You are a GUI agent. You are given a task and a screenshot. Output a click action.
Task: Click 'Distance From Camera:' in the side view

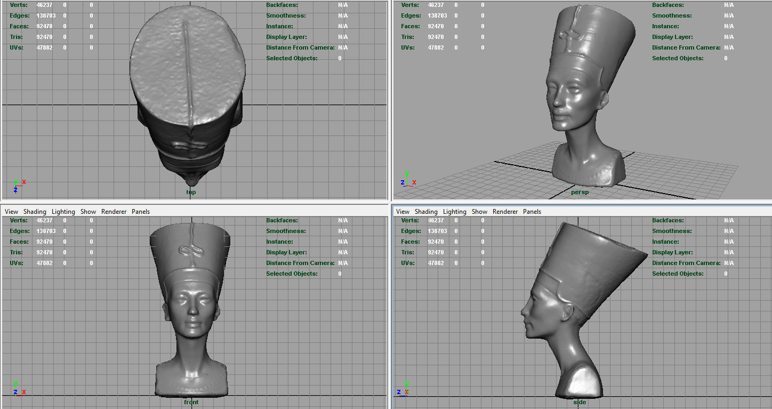coord(686,263)
